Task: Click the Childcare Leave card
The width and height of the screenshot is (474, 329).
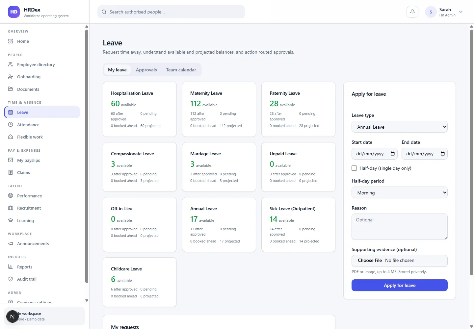Action: tap(140, 282)
